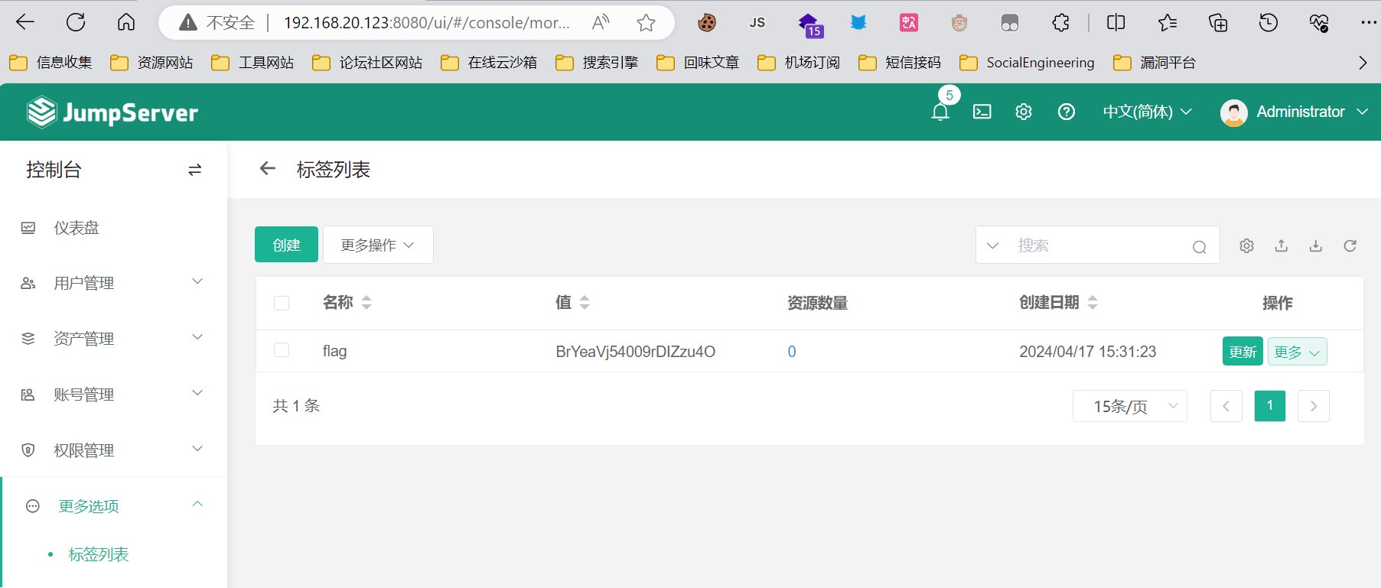Click the value BrYeaVj54009rDIZzu4O

pos(635,352)
